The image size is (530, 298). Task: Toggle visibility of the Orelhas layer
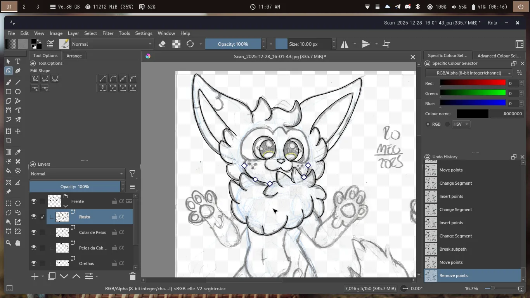coord(34,263)
